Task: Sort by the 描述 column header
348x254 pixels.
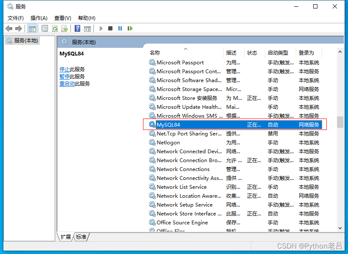Action: click(x=234, y=52)
